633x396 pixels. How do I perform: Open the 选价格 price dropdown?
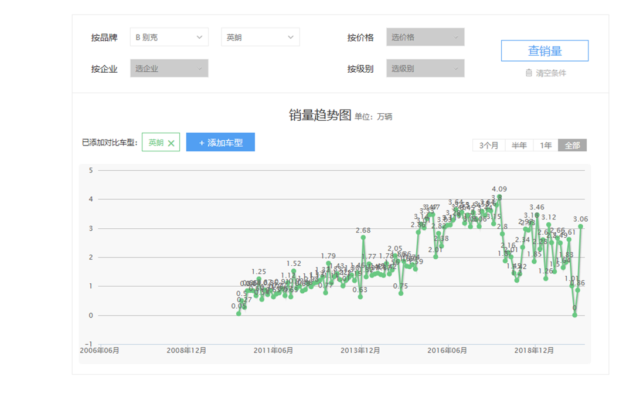tap(425, 37)
